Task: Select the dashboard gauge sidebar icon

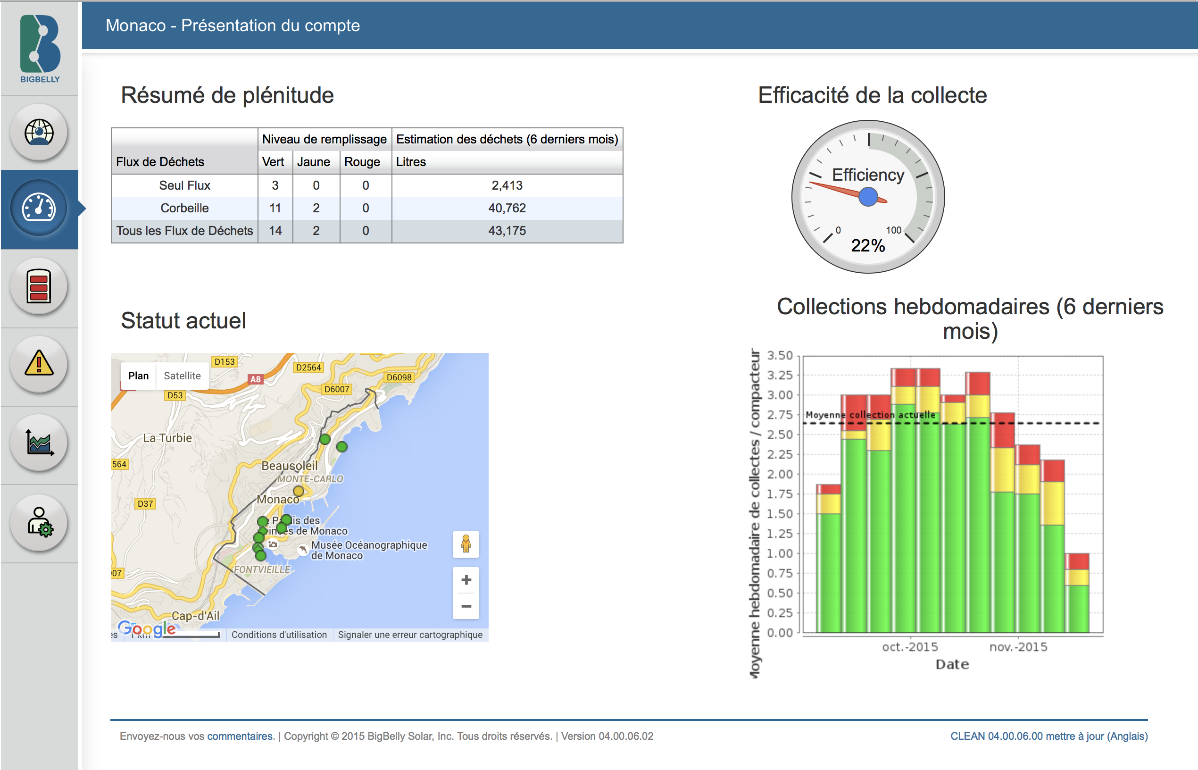Action: click(x=39, y=208)
